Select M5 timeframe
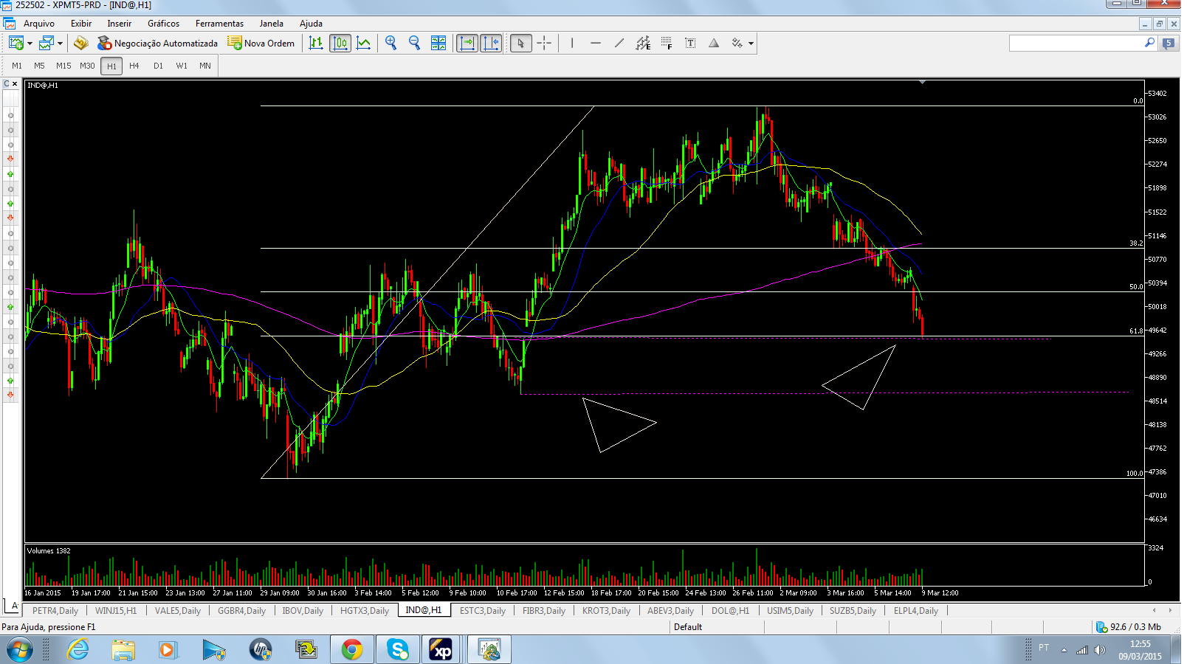 pyautogui.click(x=39, y=66)
